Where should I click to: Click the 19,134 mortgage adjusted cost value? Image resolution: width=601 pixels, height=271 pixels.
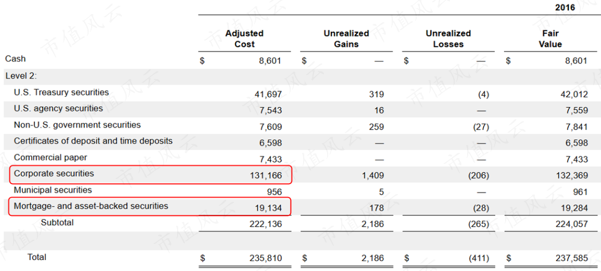[x=269, y=208]
